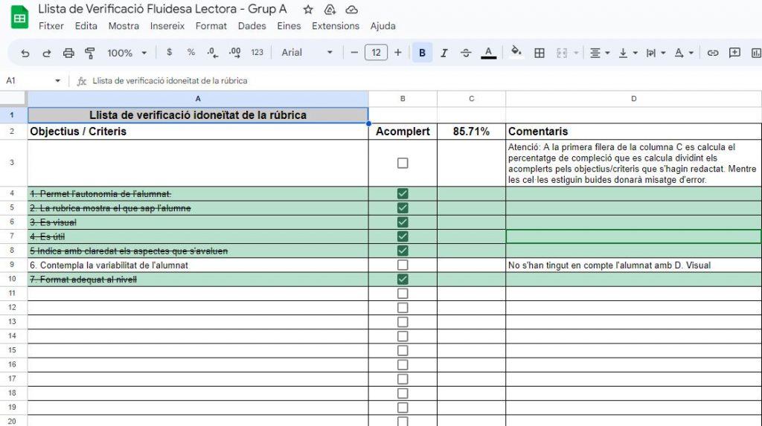The width and height of the screenshot is (762, 426).
Task: Open the cell borders tool
Action: (x=540, y=53)
